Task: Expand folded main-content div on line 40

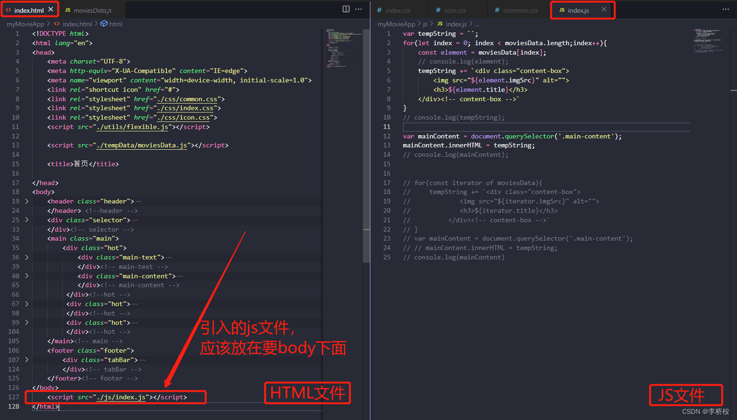Action: (x=26, y=276)
